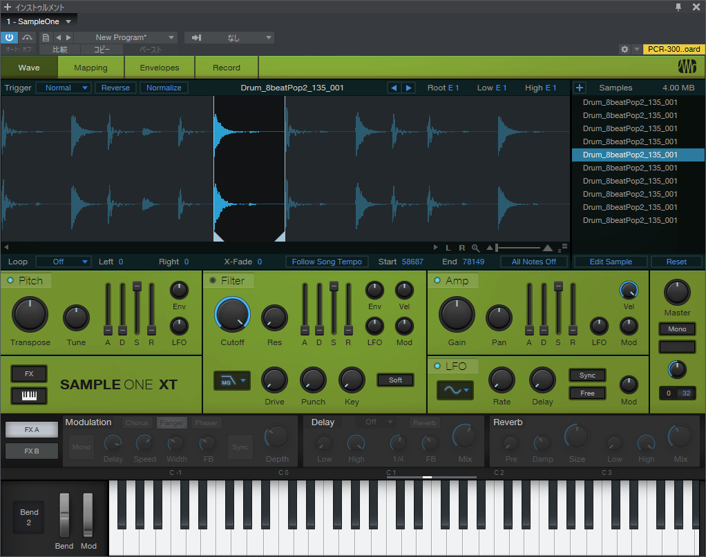Screen dimensions: 706x557
Task: Open the preset document icon
Action: 46,37
